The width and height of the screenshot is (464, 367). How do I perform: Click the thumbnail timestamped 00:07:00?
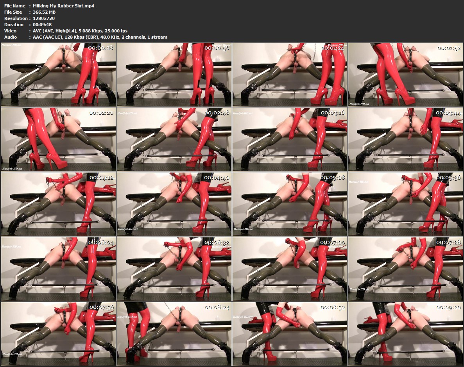pyautogui.click(x=290, y=269)
